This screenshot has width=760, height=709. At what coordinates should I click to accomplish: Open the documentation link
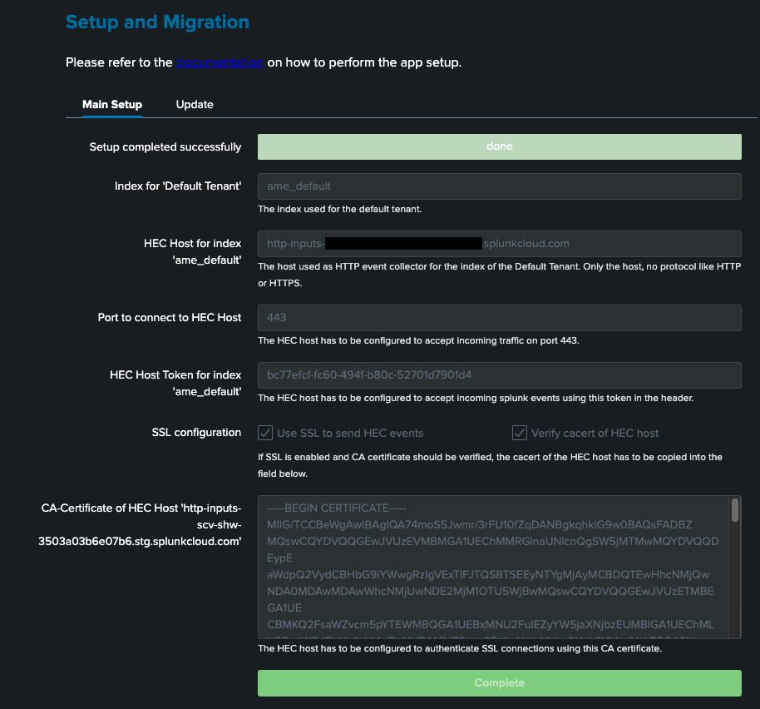click(218, 62)
